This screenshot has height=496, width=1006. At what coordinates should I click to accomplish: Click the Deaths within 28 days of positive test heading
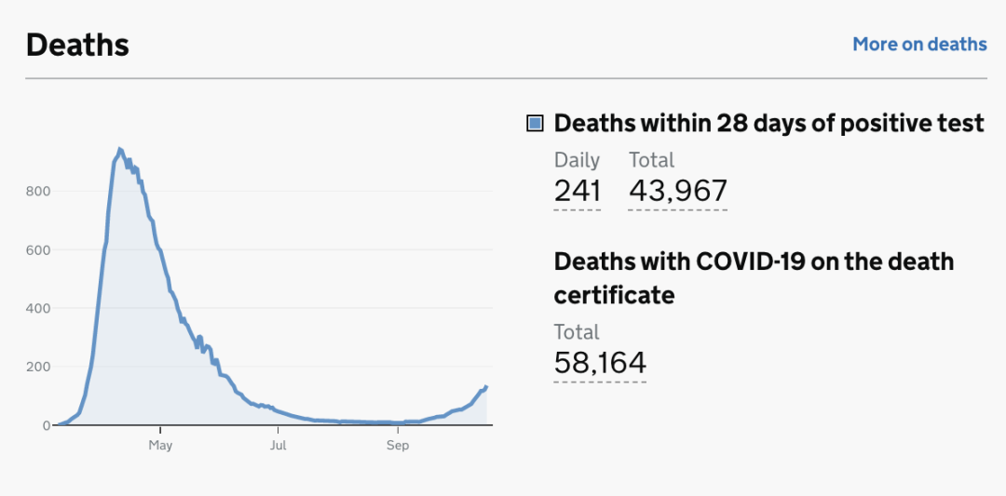pyautogui.click(x=768, y=123)
